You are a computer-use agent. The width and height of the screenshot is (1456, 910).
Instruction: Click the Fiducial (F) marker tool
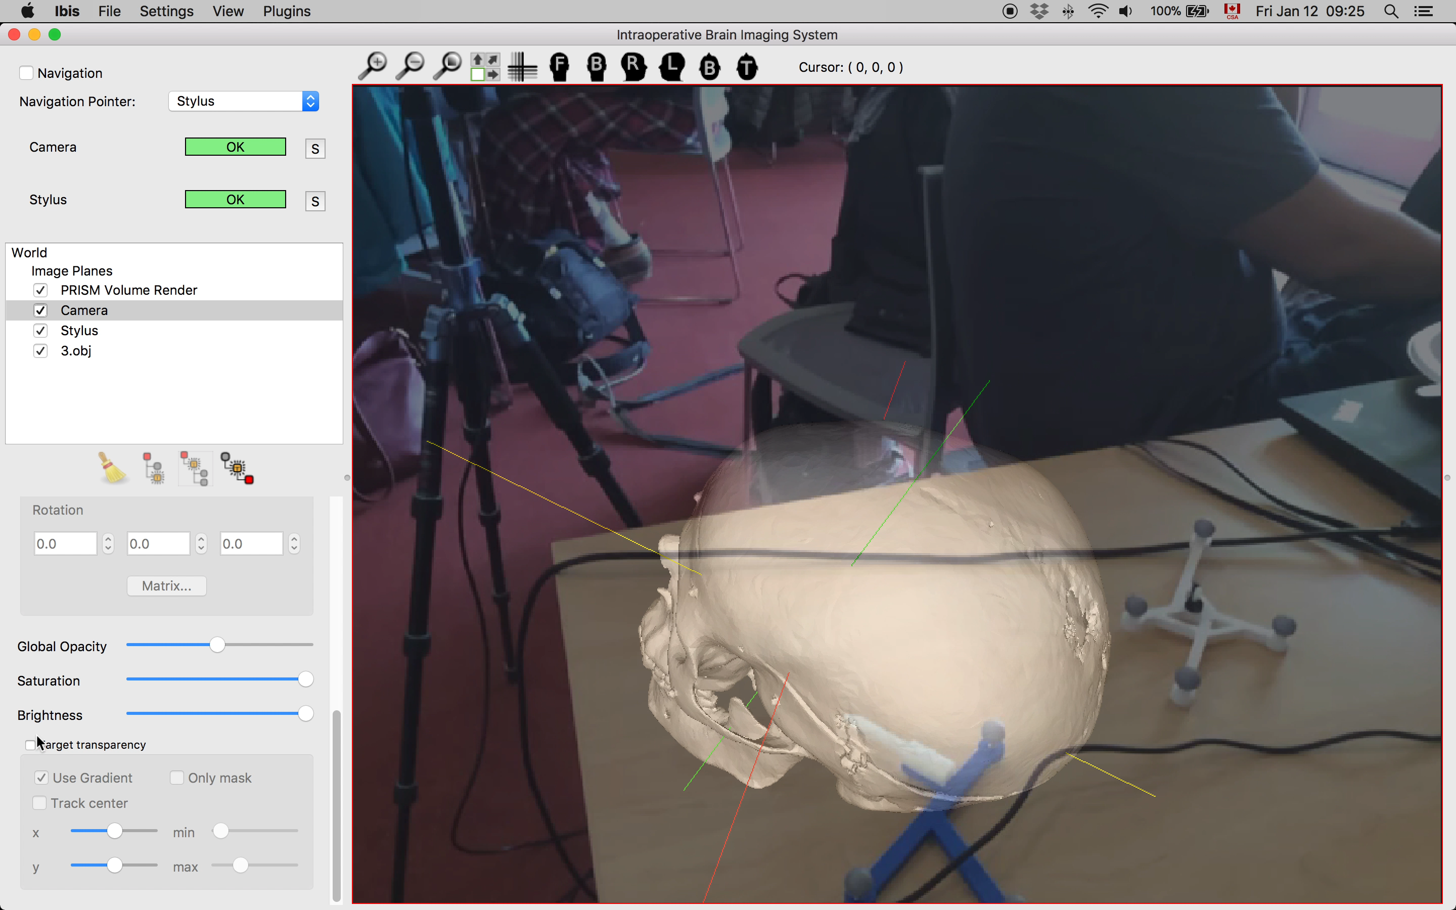pyautogui.click(x=559, y=66)
